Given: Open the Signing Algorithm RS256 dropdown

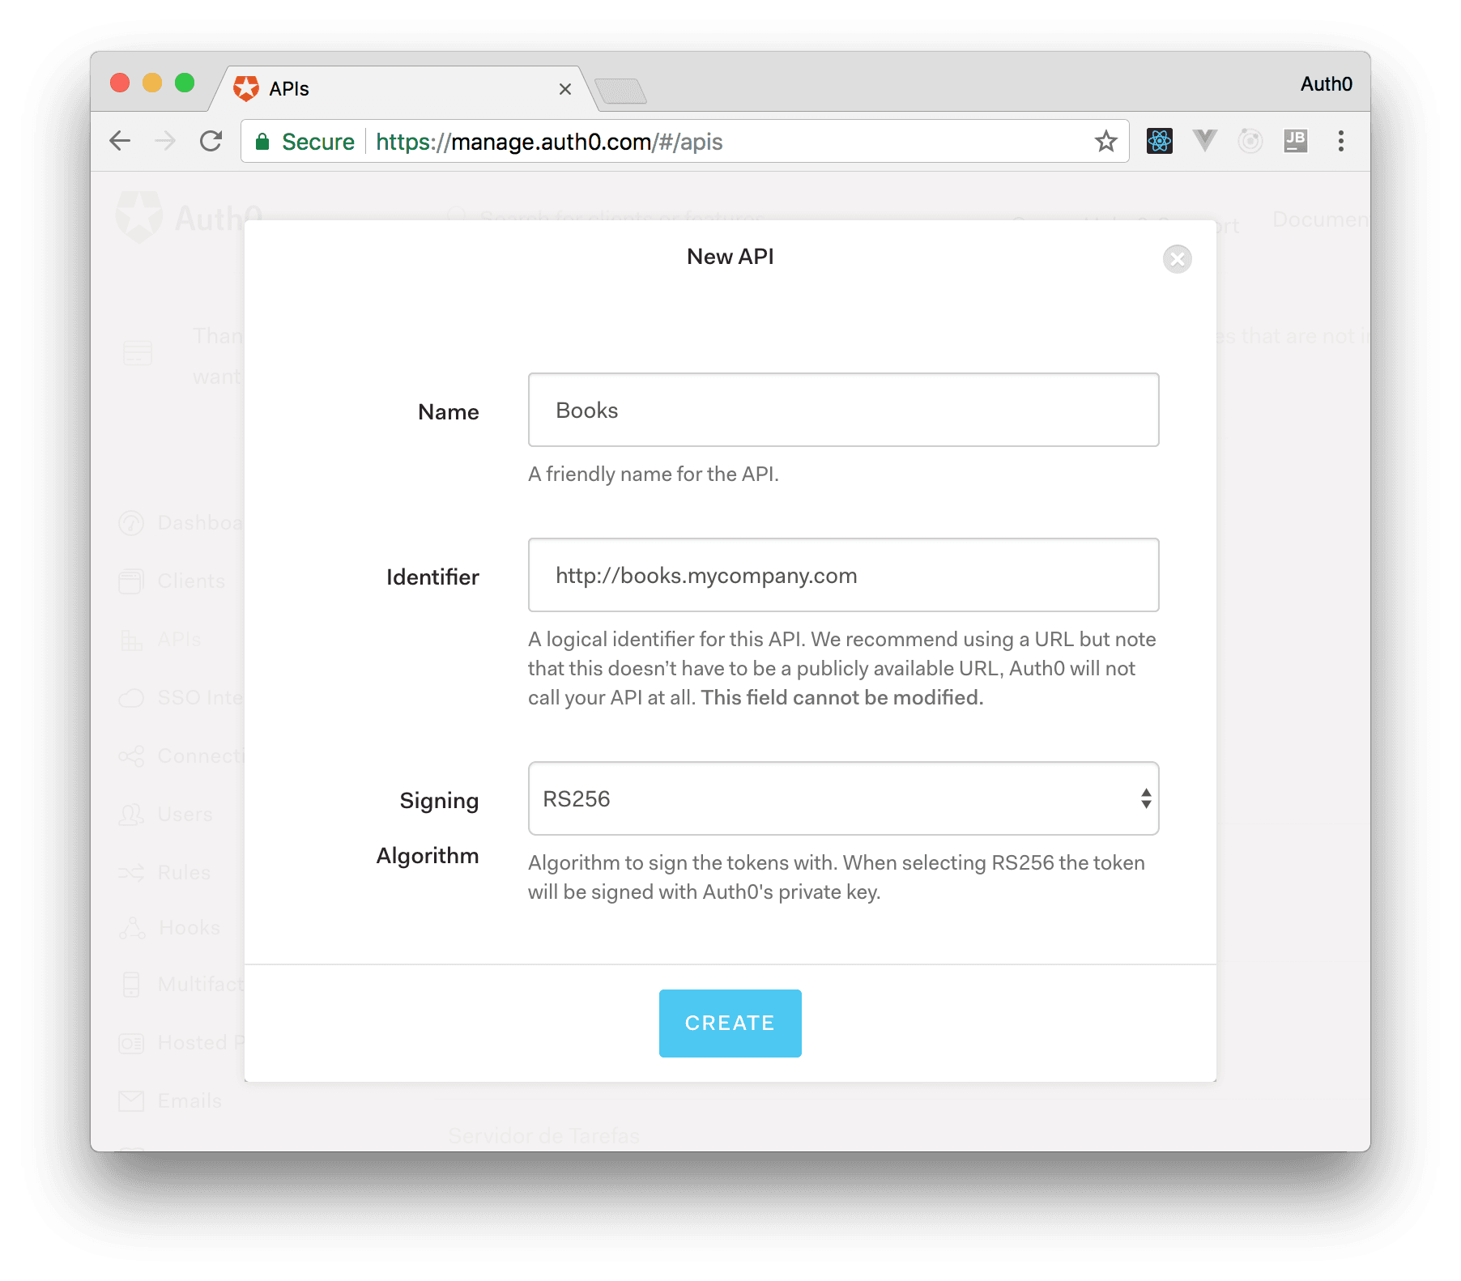Looking at the screenshot, I should 843,798.
